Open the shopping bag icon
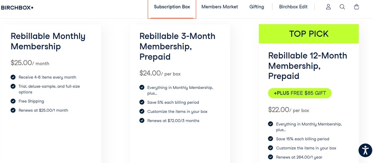This screenshot has width=373, height=163. tap(357, 7)
